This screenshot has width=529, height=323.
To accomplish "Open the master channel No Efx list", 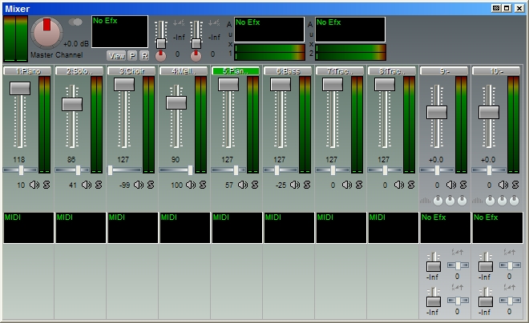I will point(119,30).
